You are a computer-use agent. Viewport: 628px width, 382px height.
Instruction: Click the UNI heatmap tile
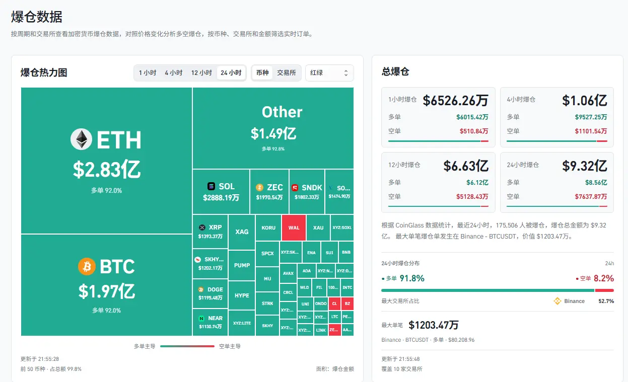[305, 304]
